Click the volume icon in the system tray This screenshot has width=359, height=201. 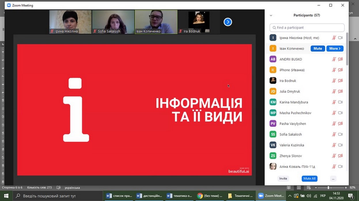coord(309,196)
